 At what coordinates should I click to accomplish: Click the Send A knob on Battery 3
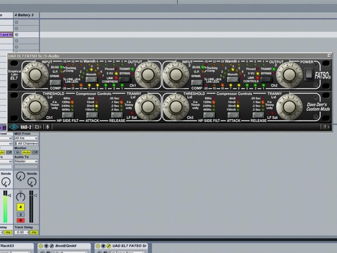point(21,176)
